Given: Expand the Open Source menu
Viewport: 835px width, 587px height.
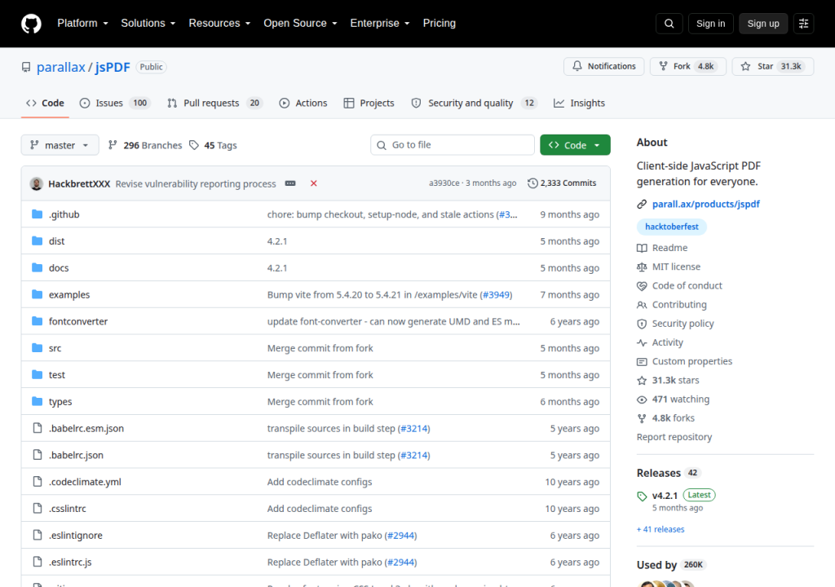Looking at the screenshot, I should pos(300,24).
